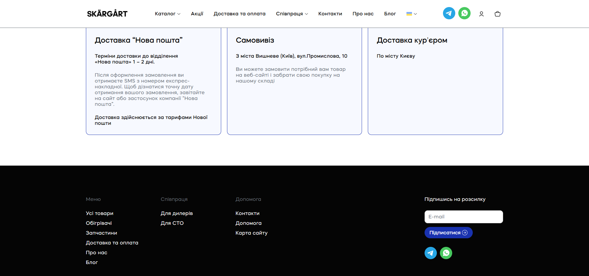This screenshot has width=589, height=276.
Task: Open Карта сайту footer link
Action: click(252, 233)
